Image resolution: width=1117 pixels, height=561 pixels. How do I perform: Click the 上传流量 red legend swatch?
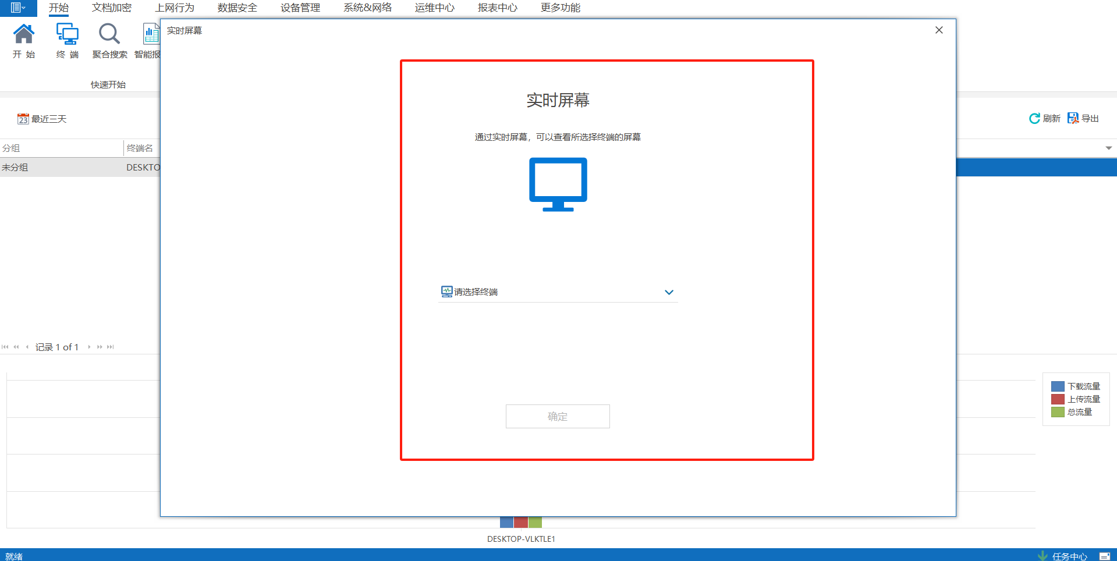(1058, 399)
